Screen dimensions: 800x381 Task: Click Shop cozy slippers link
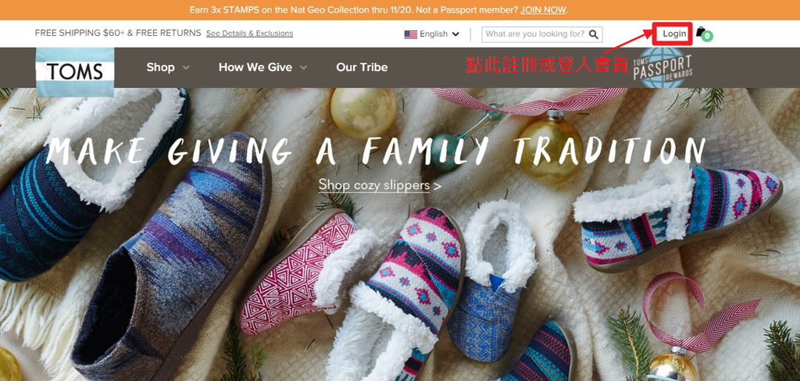pos(380,184)
